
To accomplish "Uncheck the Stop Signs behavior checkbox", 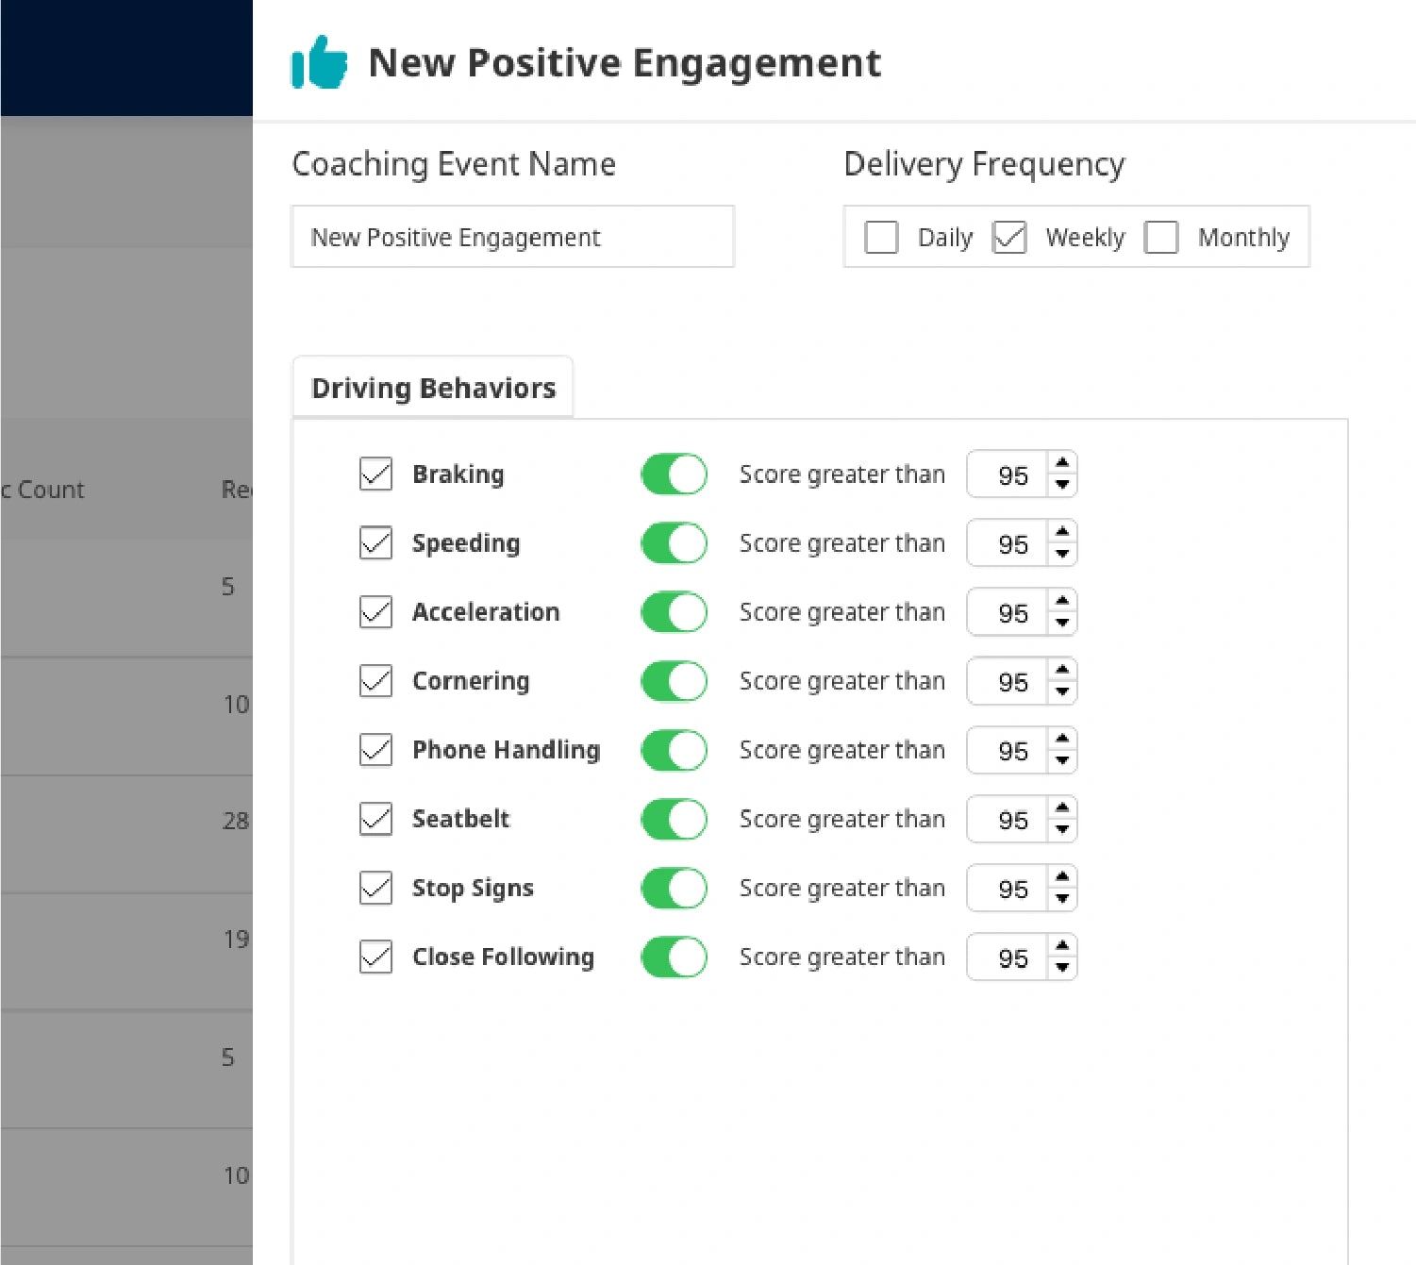I will click(375, 888).
